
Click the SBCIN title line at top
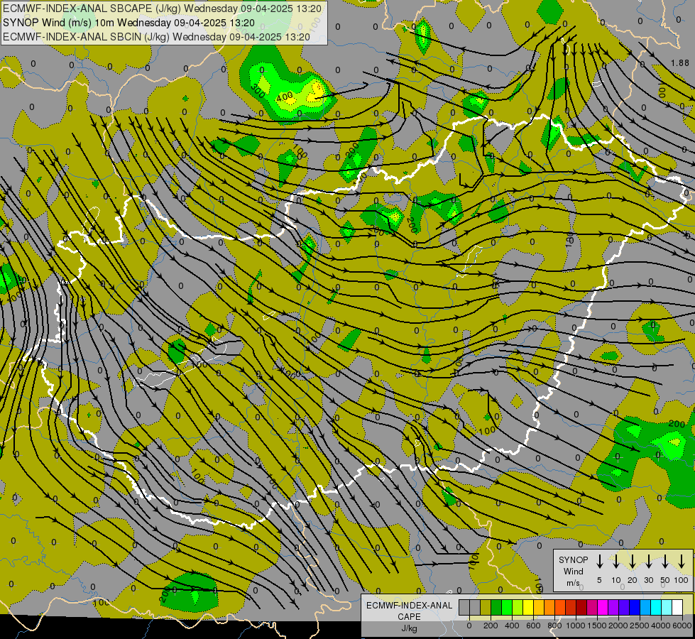156,37
